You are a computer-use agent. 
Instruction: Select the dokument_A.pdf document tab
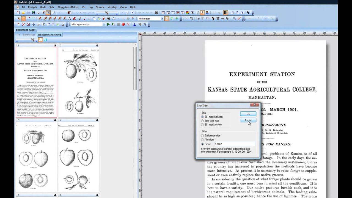point(26,30)
